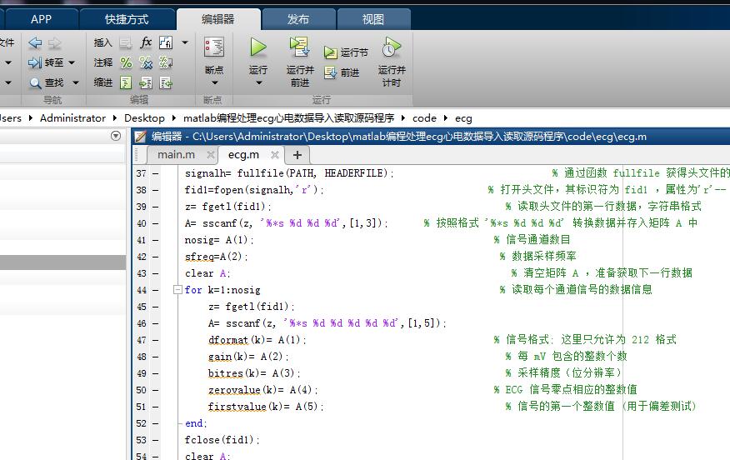Click the 断点 breakpoints icon
Image resolution: width=730 pixels, height=460 pixels.
(214, 47)
